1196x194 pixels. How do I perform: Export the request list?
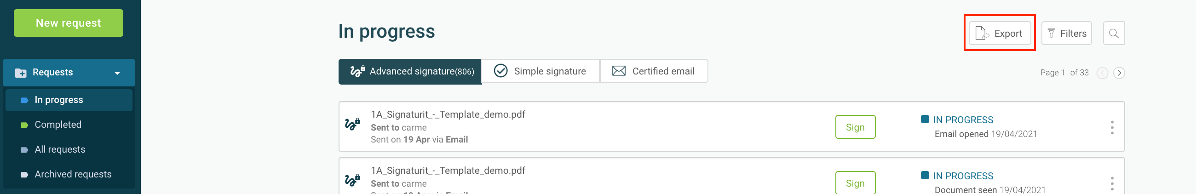point(1000,33)
